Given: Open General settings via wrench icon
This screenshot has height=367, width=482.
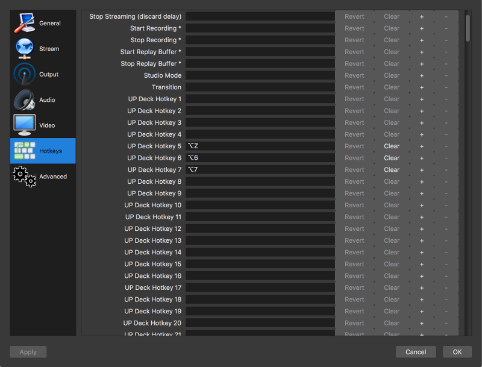Looking at the screenshot, I should 25,23.
